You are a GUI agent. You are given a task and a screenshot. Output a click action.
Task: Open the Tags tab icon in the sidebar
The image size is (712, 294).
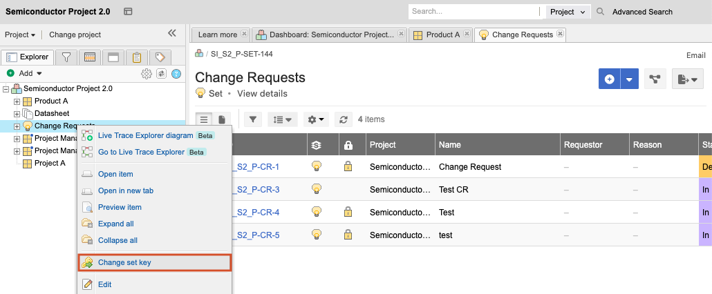tap(160, 57)
